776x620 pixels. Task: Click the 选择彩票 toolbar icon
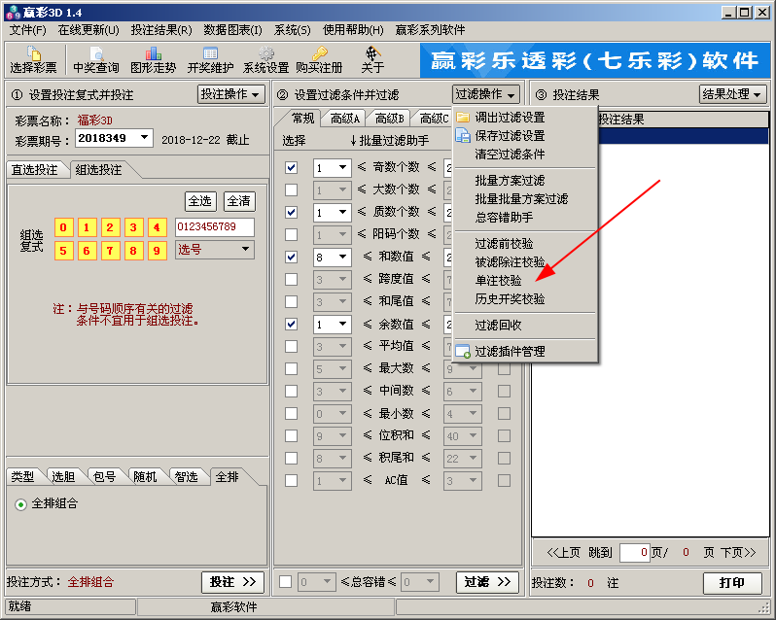[x=33, y=59]
